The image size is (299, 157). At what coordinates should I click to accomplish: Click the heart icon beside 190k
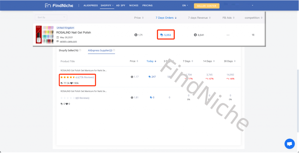click(71, 83)
